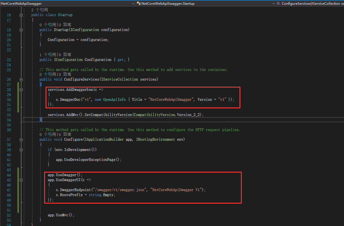Open '0 异常' above the Configuration property

tap(65, 55)
